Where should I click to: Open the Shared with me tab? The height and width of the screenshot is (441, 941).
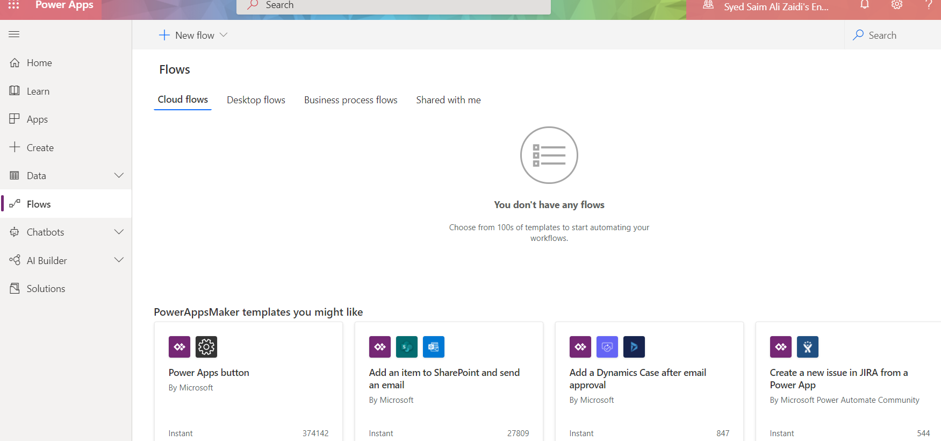(x=448, y=100)
